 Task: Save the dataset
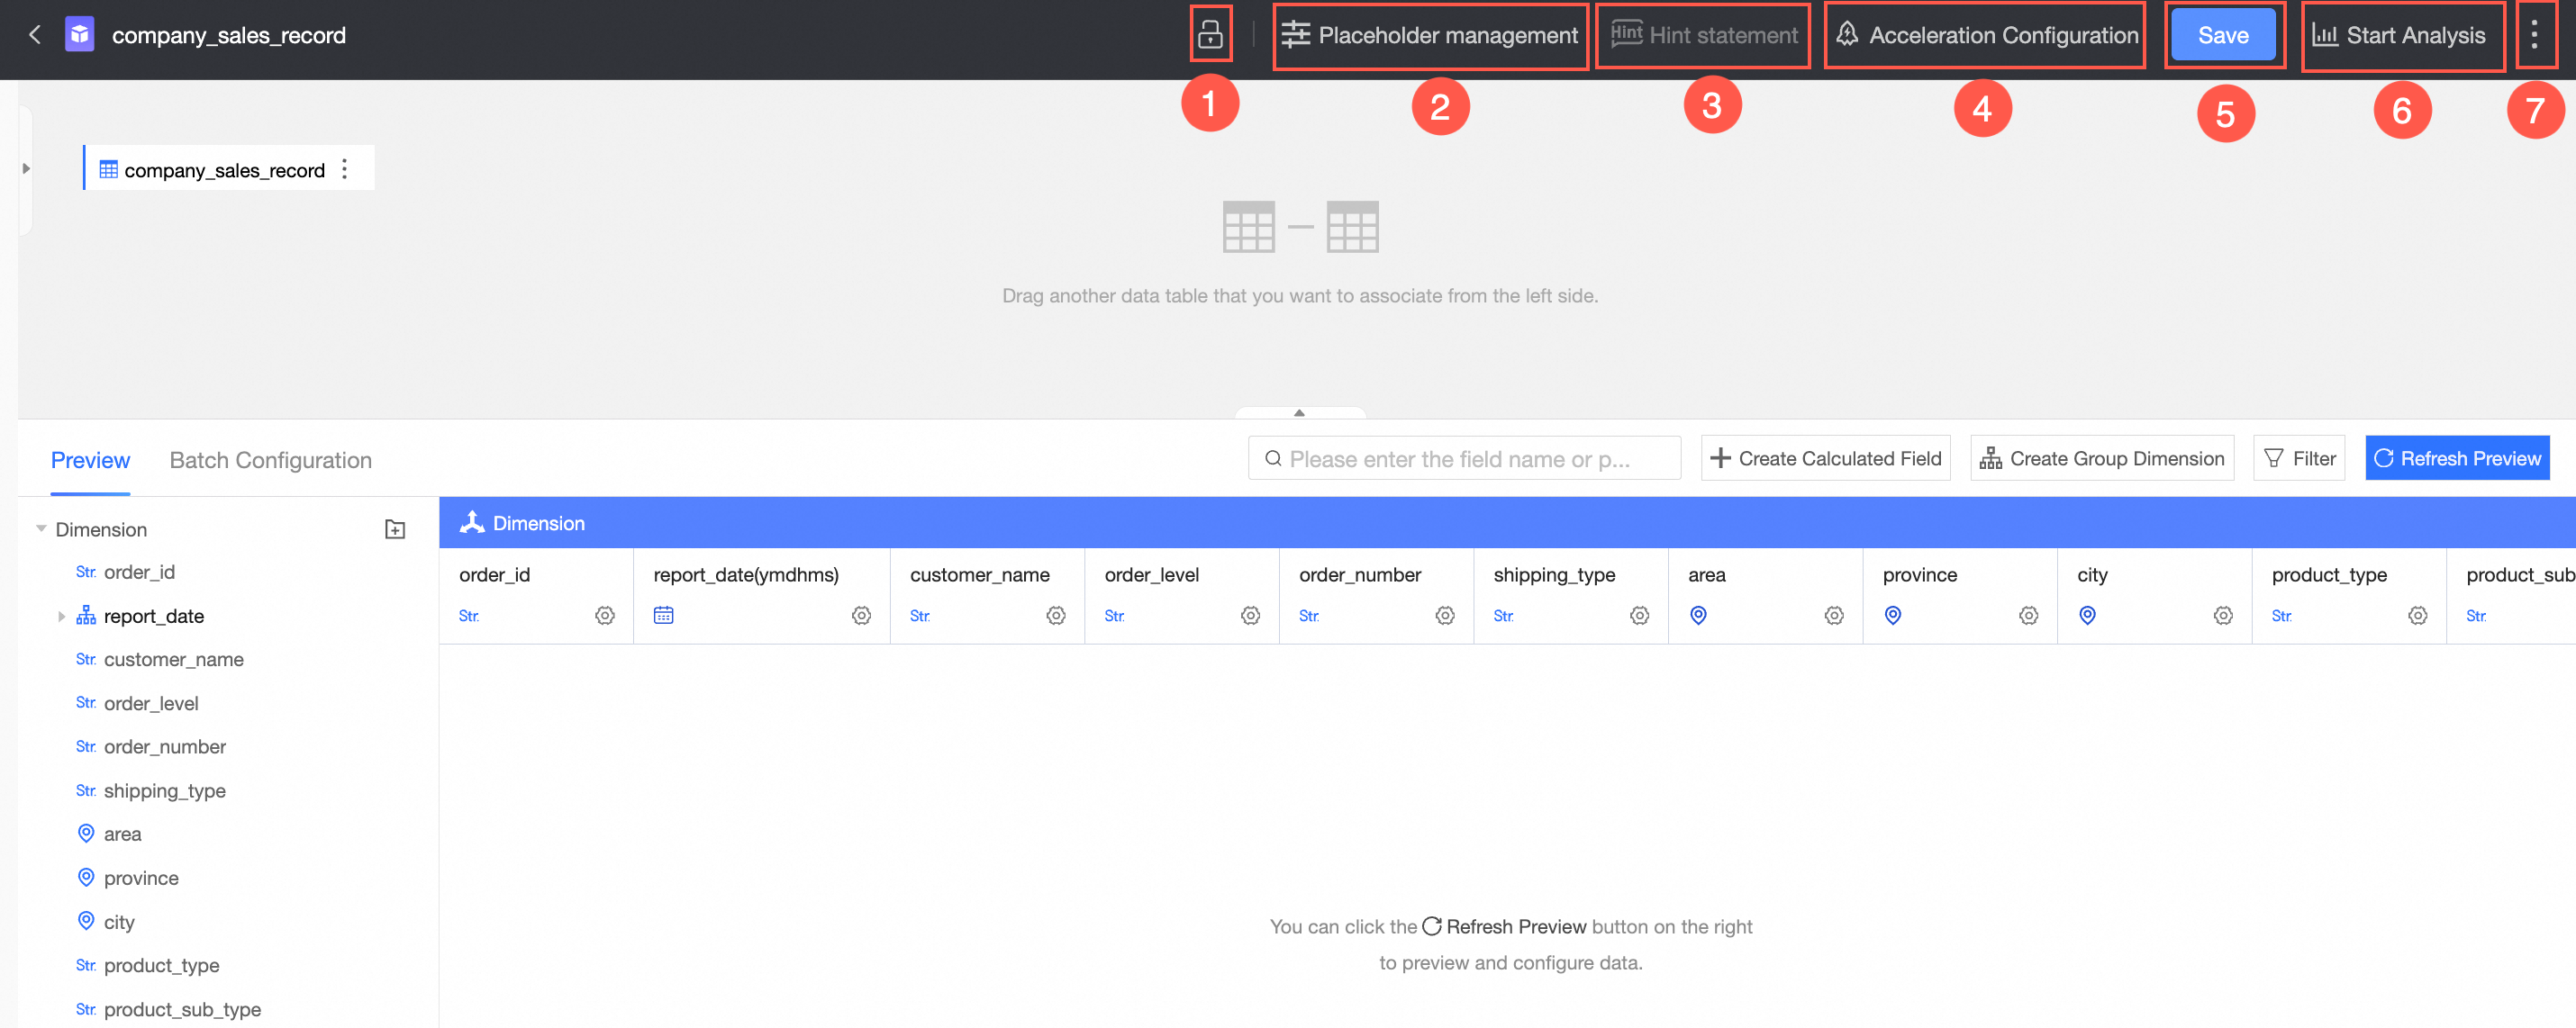[x=2223, y=35]
